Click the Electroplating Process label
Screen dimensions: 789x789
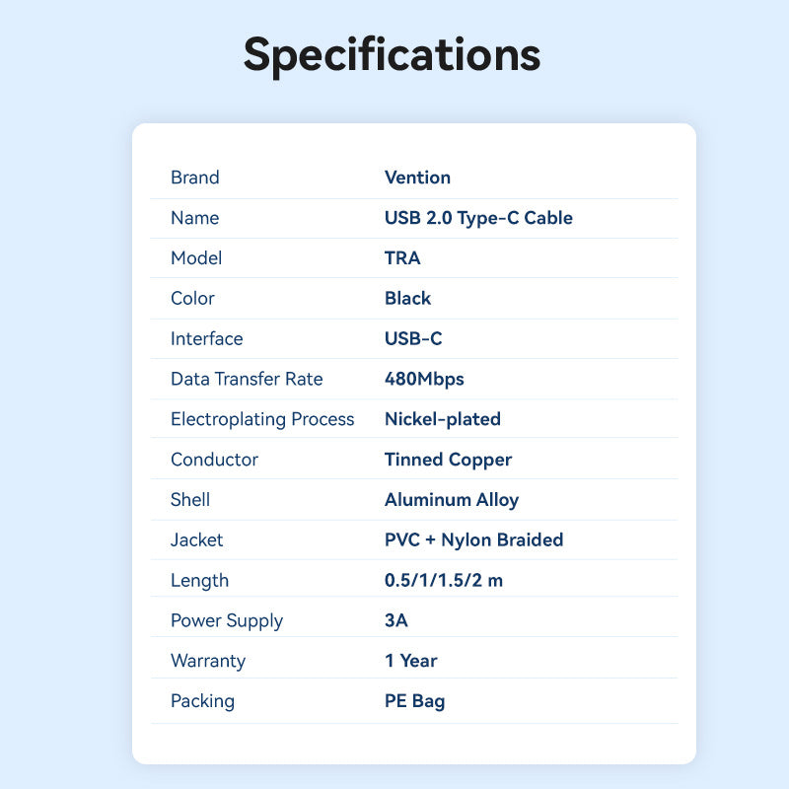click(262, 419)
